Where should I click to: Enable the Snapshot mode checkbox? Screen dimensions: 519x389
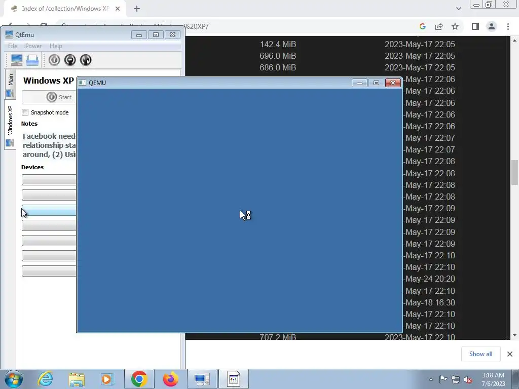coord(25,112)
